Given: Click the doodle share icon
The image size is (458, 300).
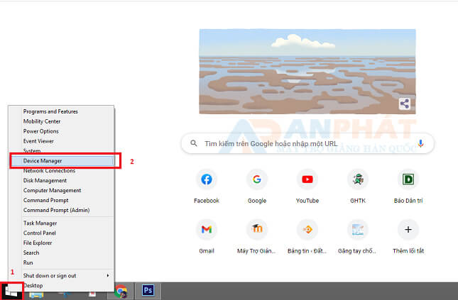Looking at the screenshot, I should pos(405,104).
